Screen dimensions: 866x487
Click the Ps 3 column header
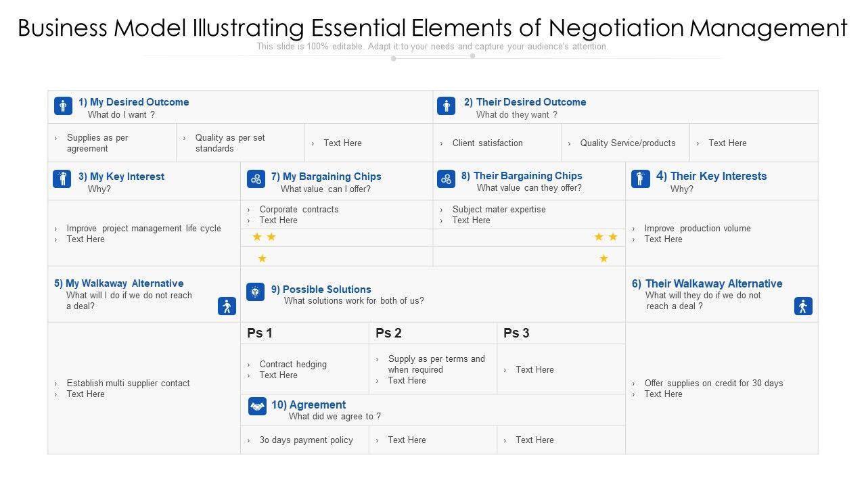pos(516,333)
